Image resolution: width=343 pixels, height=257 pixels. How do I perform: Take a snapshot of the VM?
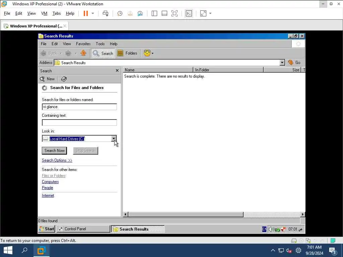[x=120, y=13]
